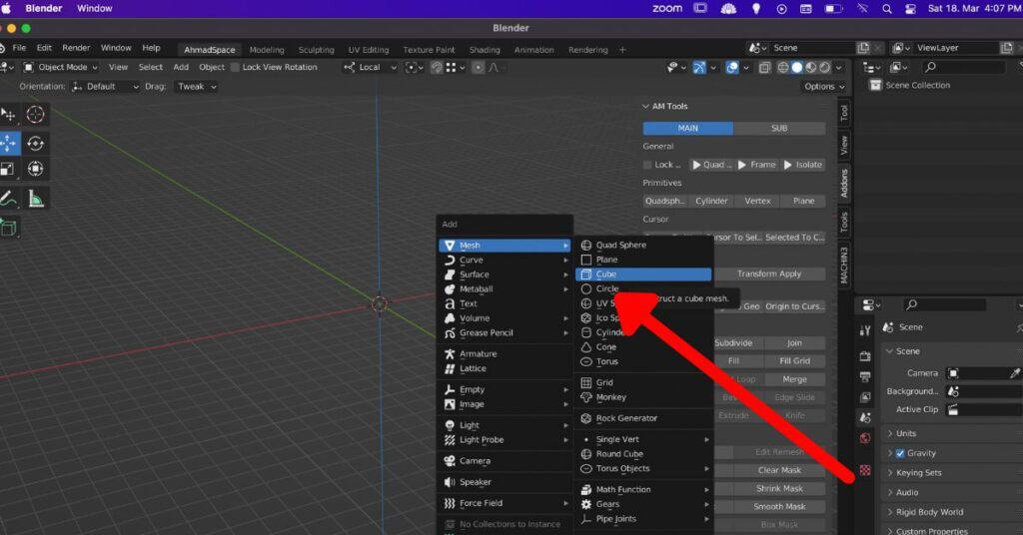Click the SUB button in AM Tools
The width and height of the screenshot is (1023, 535).
click(779, 129)
